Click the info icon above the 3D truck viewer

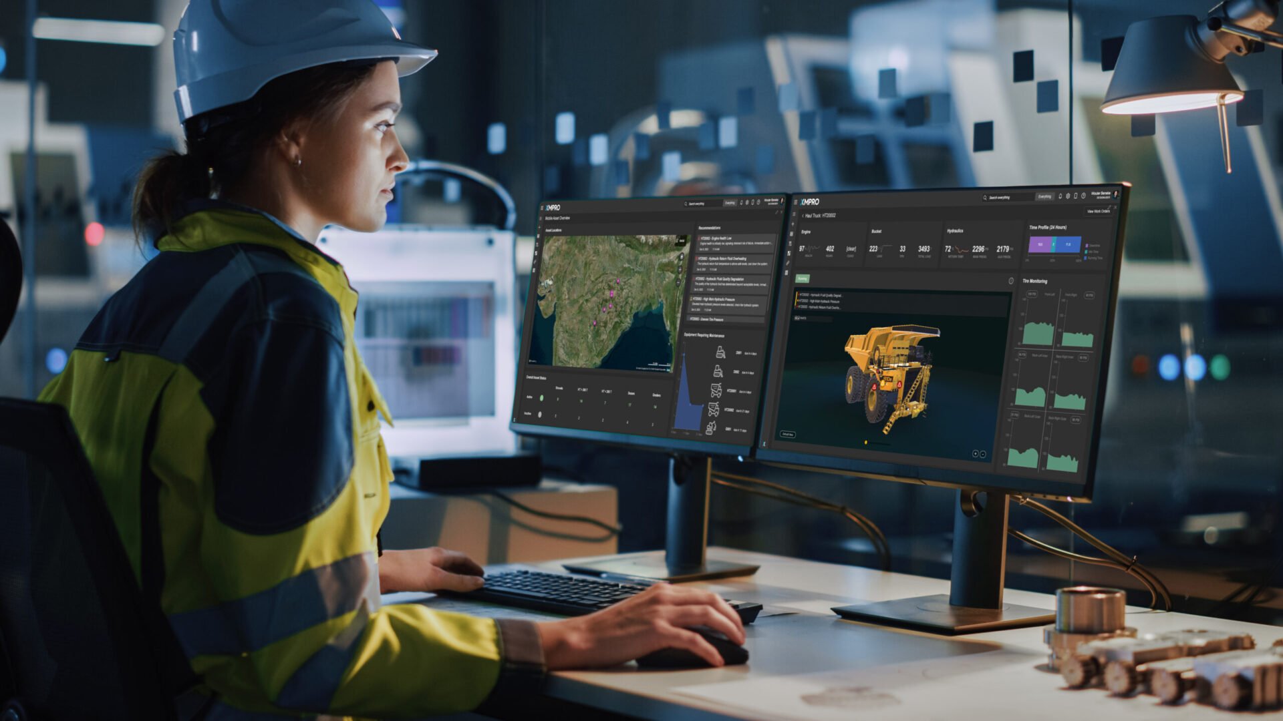coord(1011,281)
